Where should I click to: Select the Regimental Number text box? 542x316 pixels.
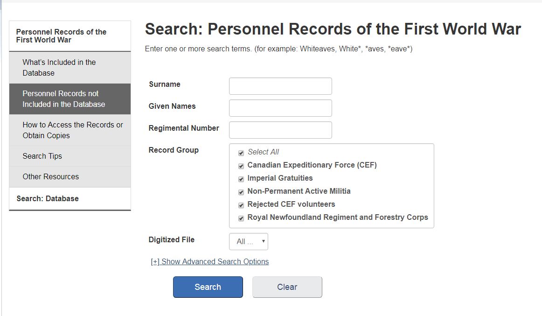[280, 130]
